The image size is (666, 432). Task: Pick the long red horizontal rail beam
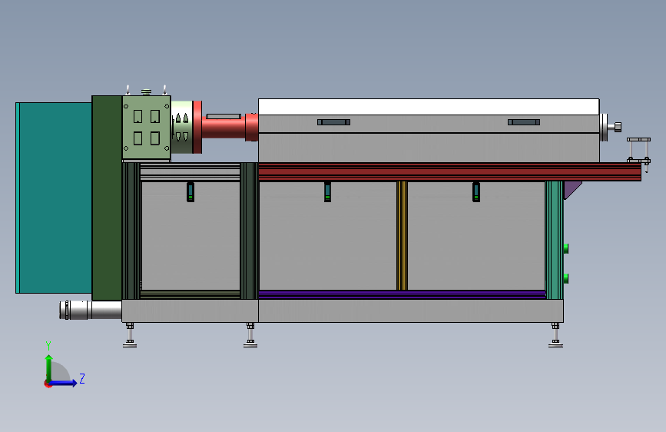pyautogui.click(x=449, y=171)
